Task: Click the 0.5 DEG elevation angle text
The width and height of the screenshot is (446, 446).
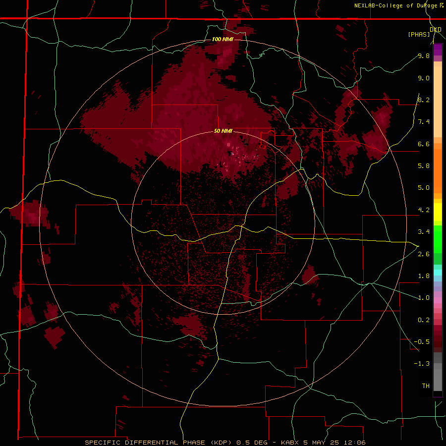Action: click(252, 443)
